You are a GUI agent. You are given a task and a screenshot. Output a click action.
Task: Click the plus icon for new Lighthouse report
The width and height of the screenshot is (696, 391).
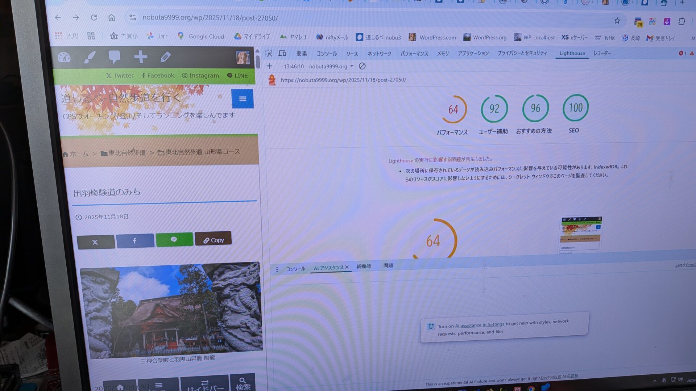click(269, 66)
